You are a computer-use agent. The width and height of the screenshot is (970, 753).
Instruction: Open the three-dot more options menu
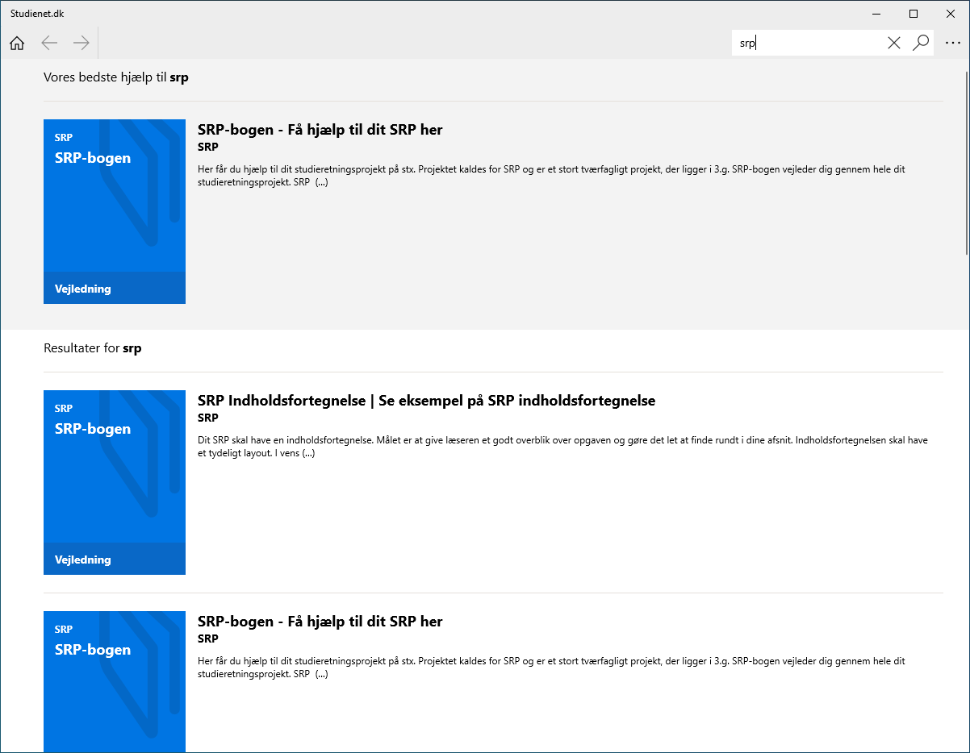952,44
